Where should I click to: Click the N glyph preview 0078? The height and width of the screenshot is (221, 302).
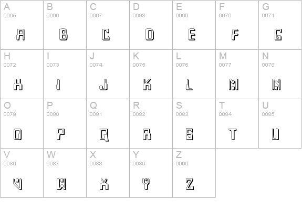pos(276,85)
